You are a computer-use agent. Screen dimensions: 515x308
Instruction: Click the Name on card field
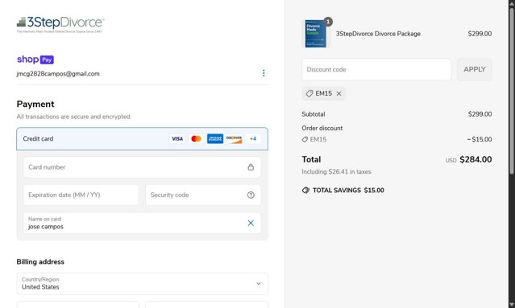(142, 223)
